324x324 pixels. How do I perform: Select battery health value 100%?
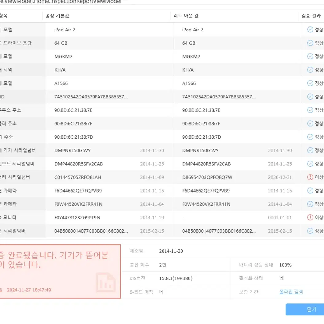point(285,265)
